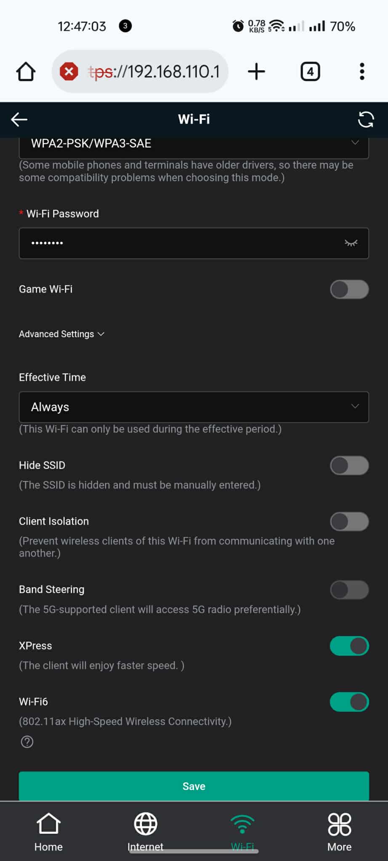Open the tab switcher showing 4 tabs
The width and height of the screenshot is (388, 861).
pyautogui.click(x=310, y=71)
